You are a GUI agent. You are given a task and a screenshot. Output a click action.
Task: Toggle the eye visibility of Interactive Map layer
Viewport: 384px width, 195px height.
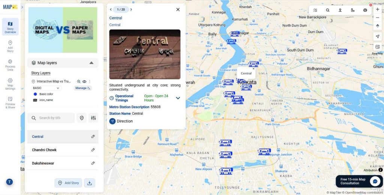pos(84,81)
